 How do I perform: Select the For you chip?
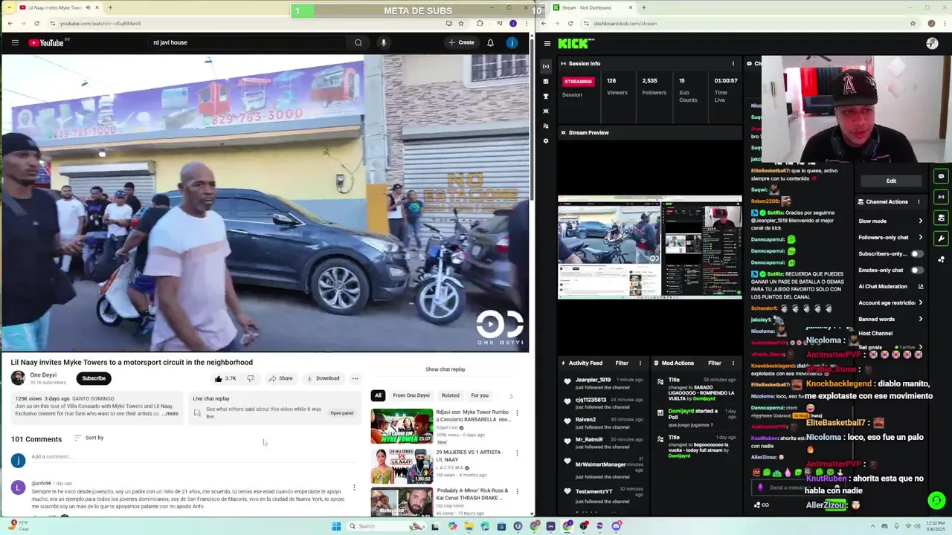tap(480, 395)
